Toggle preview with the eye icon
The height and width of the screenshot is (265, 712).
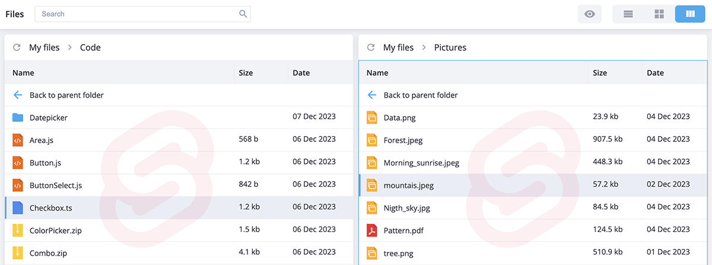[590, 14]
